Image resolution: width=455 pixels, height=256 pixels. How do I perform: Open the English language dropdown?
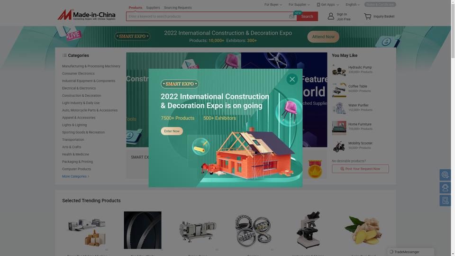(x=352, y=5)
